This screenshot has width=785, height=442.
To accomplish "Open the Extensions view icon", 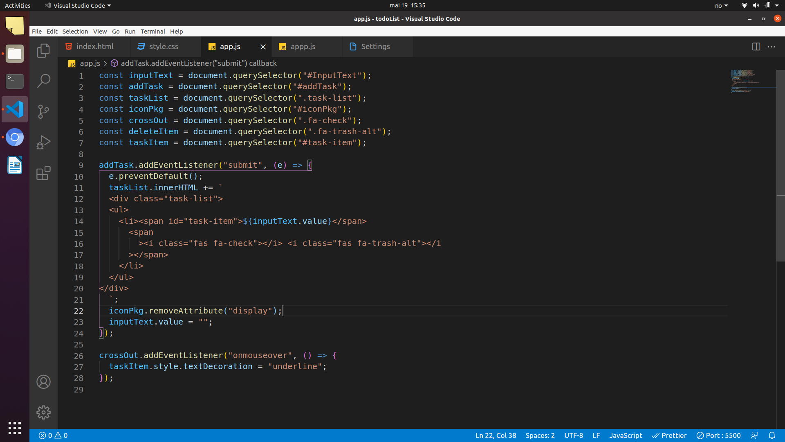I will [x=43, y=173].
